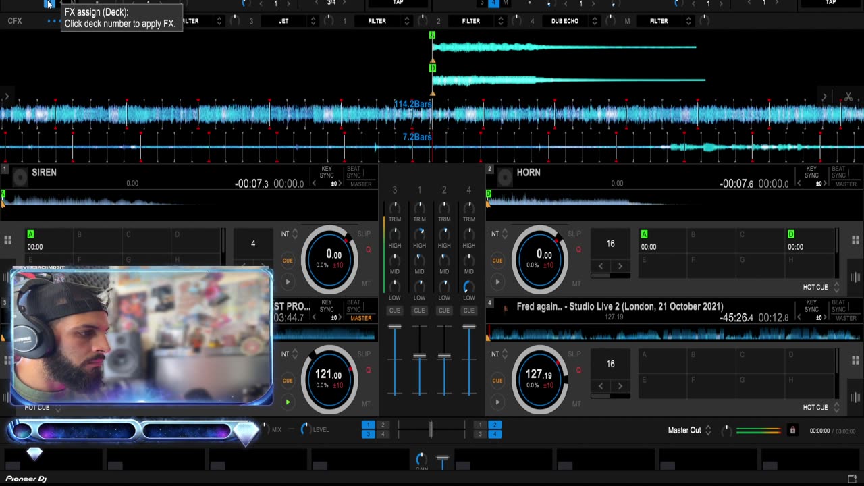Start playback on deck 4
This screenshot has width=864, height=486.
tap(497, 402)
